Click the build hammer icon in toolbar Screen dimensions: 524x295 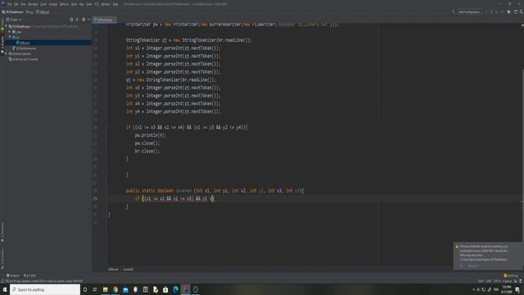tap(454, 12)
